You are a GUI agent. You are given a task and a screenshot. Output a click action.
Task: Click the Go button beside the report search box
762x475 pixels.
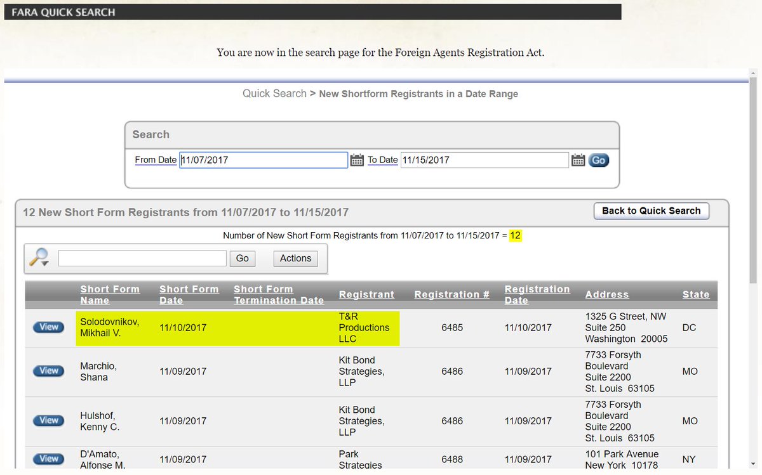pyautogui.click(x=243, y=258)
